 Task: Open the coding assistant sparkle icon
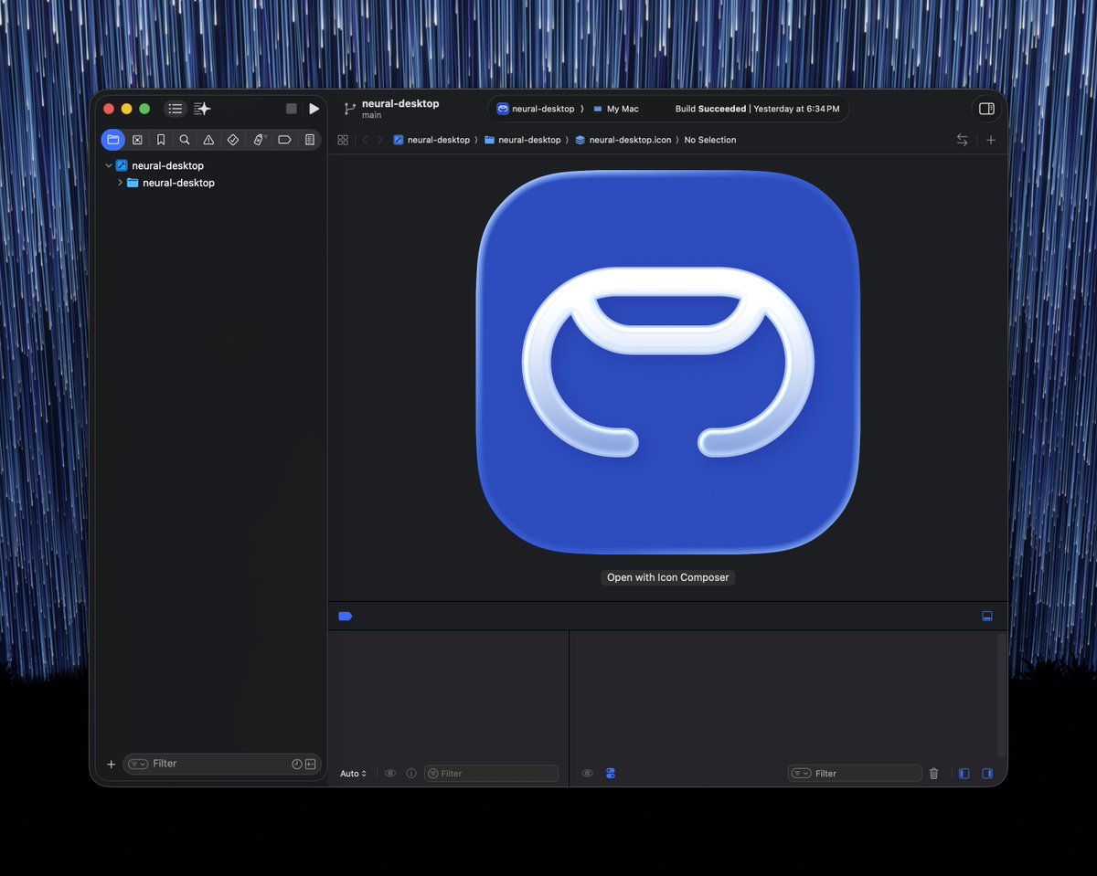[202, 109]
